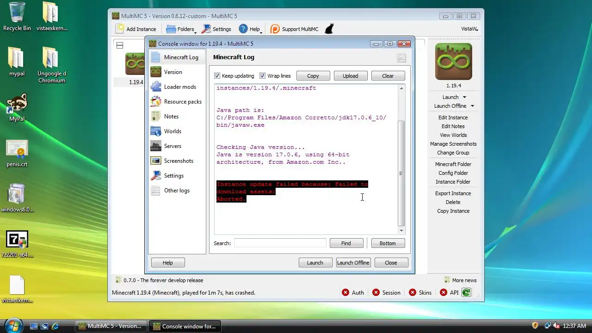Switch to MultiMC 5 taskbar button
The height and width of the screenshot is (333, 592).
[111, 326]
